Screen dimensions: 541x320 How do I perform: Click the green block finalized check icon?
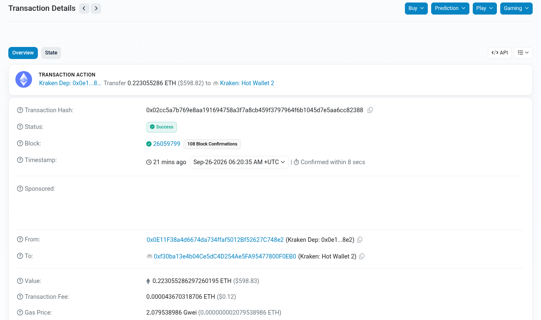tap(149, 144)
